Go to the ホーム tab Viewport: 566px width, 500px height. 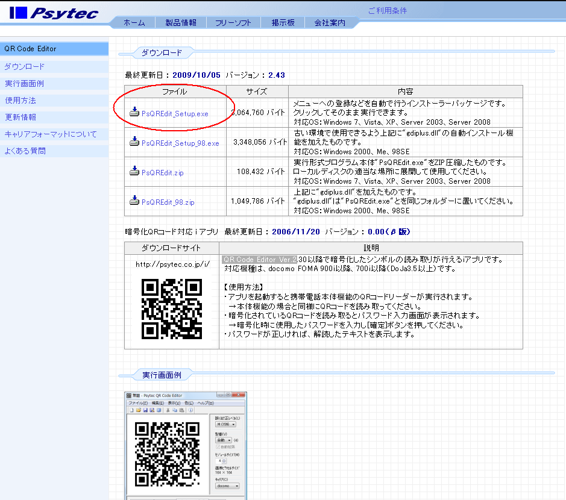coord(134,23)
